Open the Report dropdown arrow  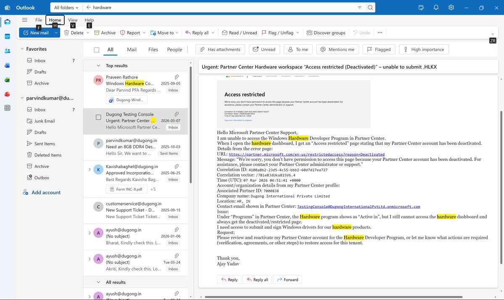144,33
